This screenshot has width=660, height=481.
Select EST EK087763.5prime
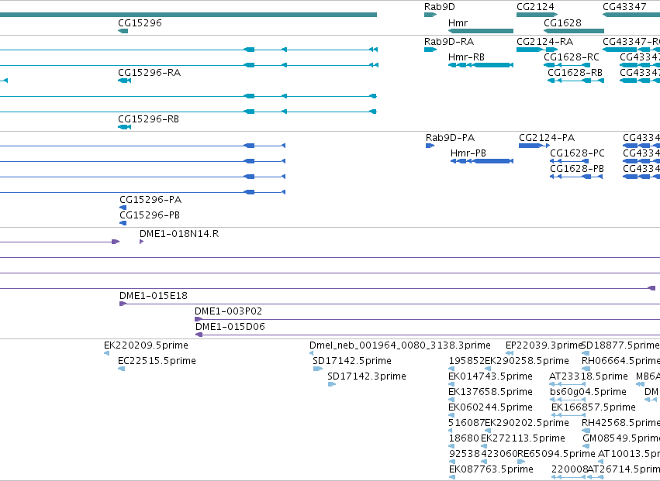pos(491,469)
